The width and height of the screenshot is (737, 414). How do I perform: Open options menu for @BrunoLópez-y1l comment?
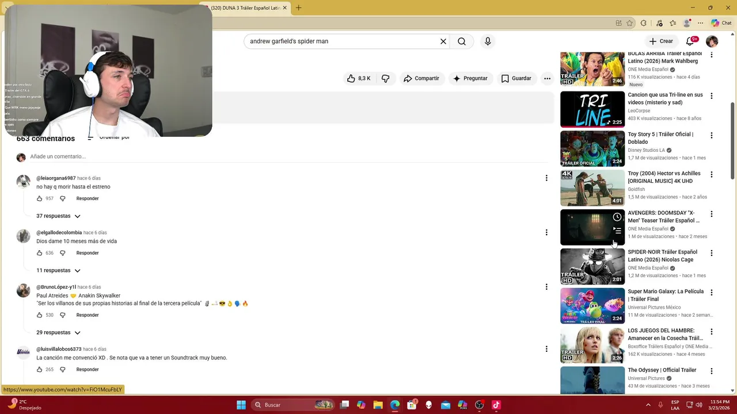pos(546,287)
